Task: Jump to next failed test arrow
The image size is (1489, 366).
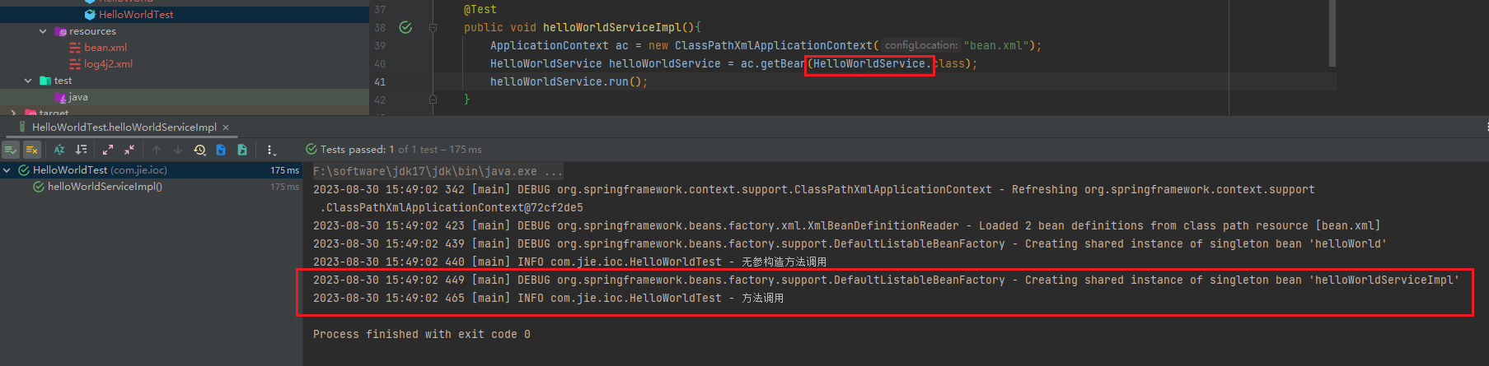Action: pyautogui.click(x=178, y=150)
